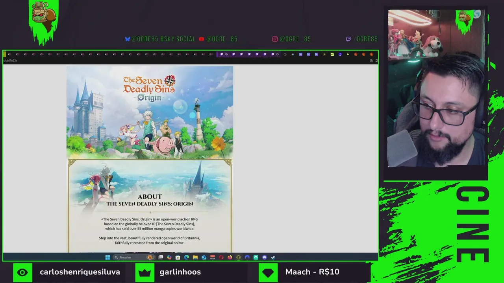Click the @OGRE85.BSKY.SOCIAL handle
The image size is (504, 283).
pos(163,39)
